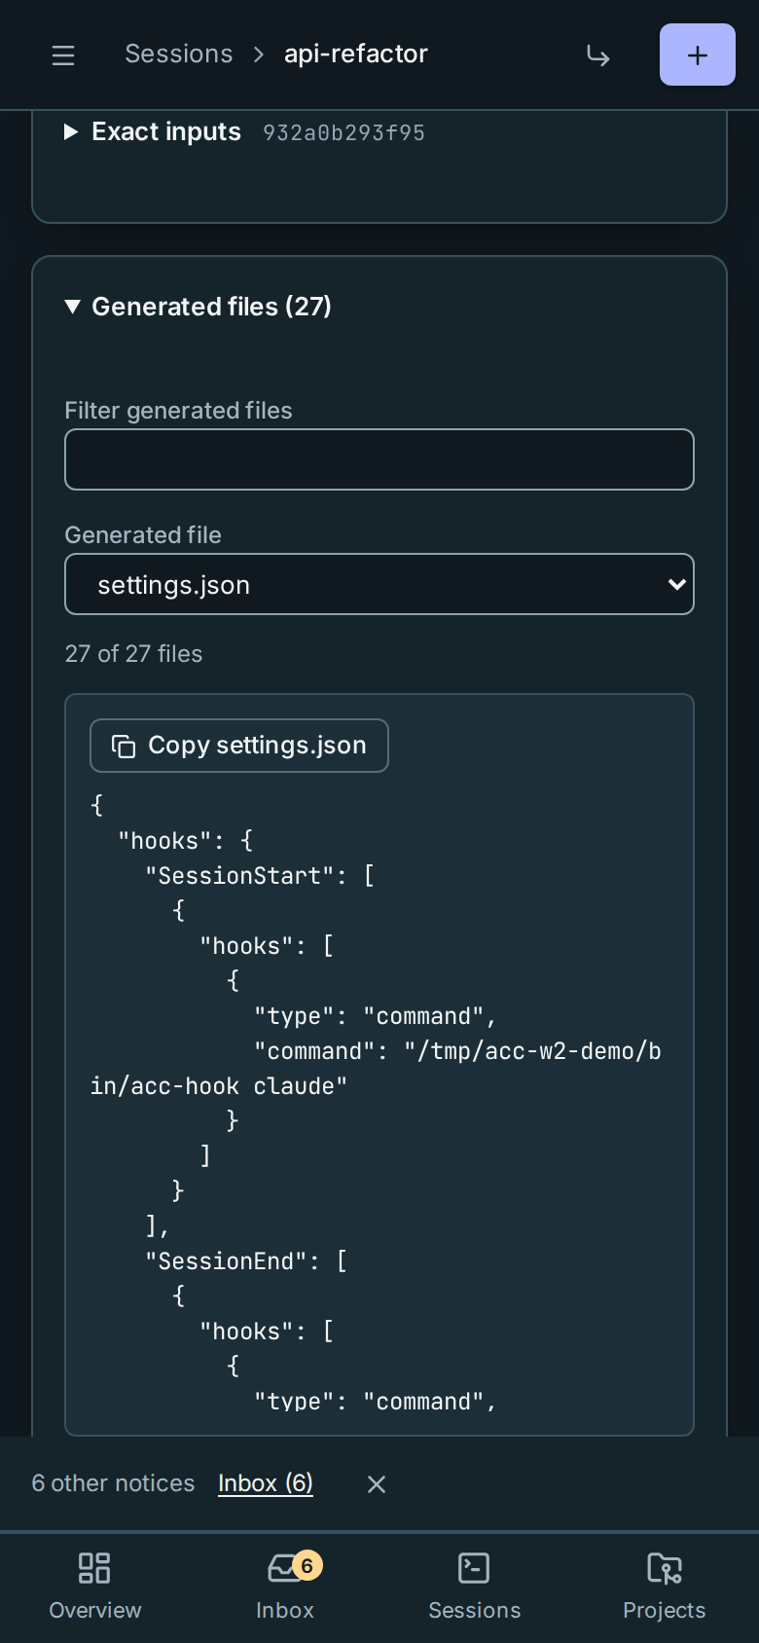
Task: Click the breadcrumb chevron separator
Action: (x=259, y=55)
